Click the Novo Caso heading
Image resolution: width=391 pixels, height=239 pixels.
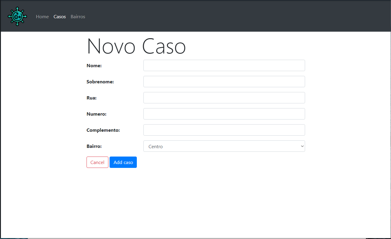coord(136,46)
